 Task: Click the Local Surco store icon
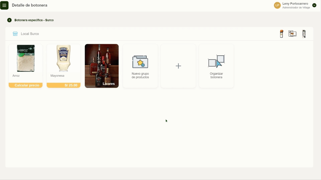point(15,34)
